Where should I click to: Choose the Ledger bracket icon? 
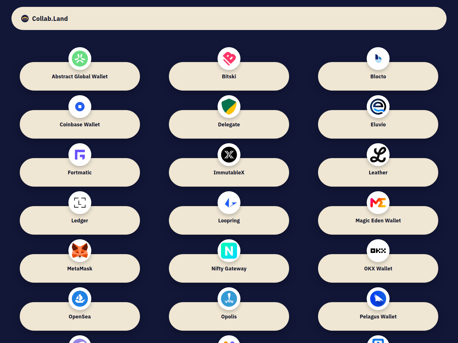[80, 203]
